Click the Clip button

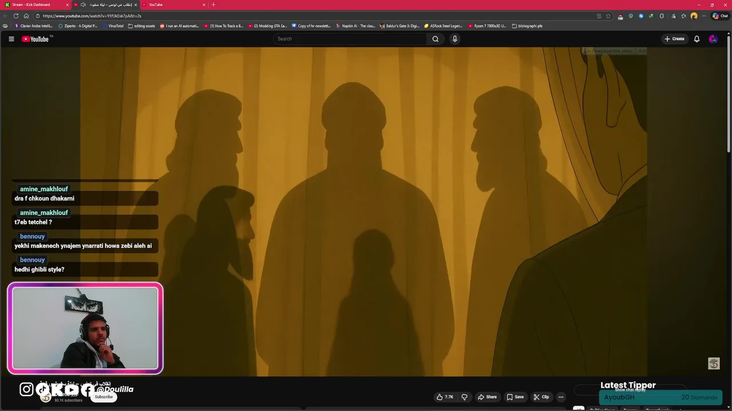[x=541, y=397]
